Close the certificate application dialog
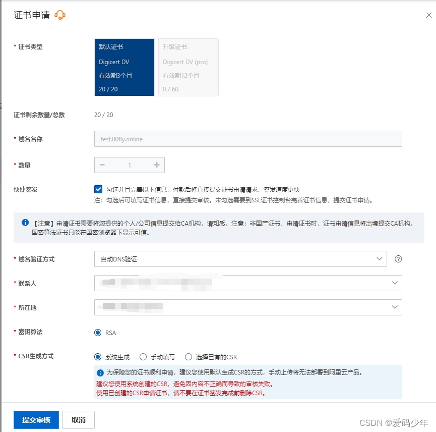Viewport: 436px width, 432px height. (x=428, y=15)
